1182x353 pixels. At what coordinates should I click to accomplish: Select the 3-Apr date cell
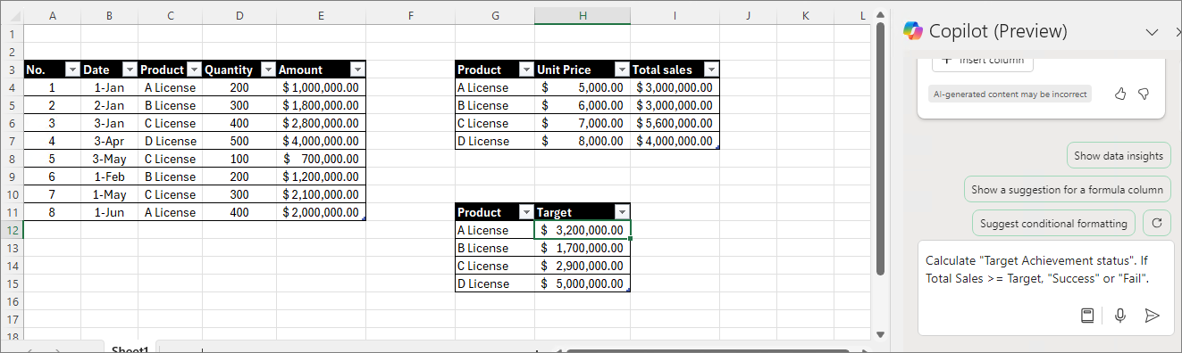point(109,141)
